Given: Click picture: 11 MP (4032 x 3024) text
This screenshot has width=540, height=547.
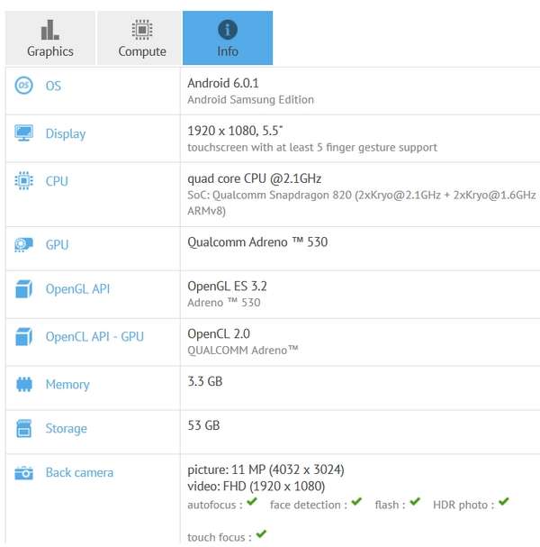Looking at the screenshot, I should 265,470.
